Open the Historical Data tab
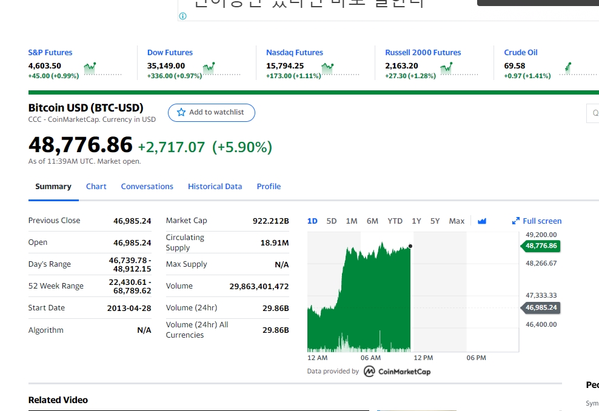The image size is (599, 411). [x=215, y=186]
